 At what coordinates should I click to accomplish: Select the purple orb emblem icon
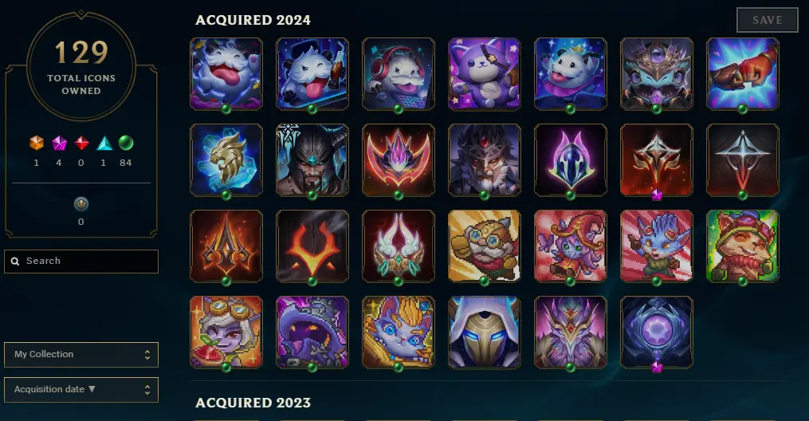tap(656, 332)
